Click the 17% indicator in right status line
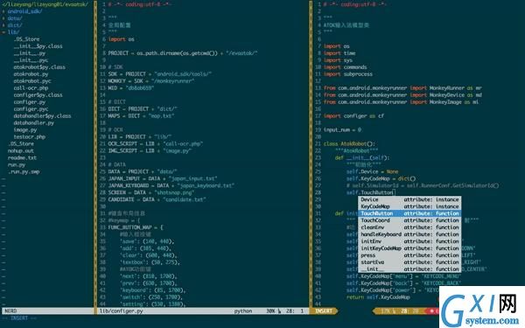Screen dimensions: 525x328 tap(386, 311)
